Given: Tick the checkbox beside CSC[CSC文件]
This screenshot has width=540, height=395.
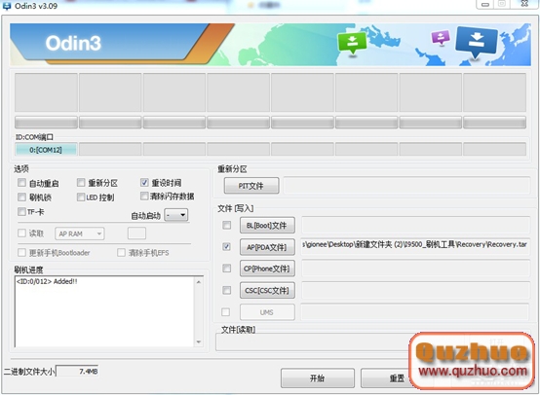Looking at the screenshot, I should (x=226, y=290).
